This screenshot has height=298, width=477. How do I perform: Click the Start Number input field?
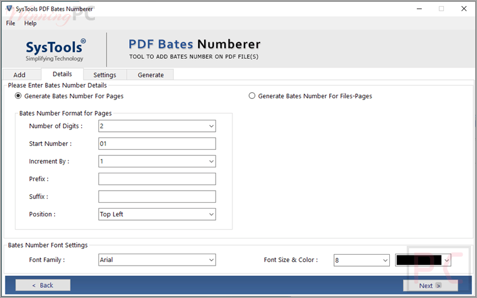click(157, 144)
